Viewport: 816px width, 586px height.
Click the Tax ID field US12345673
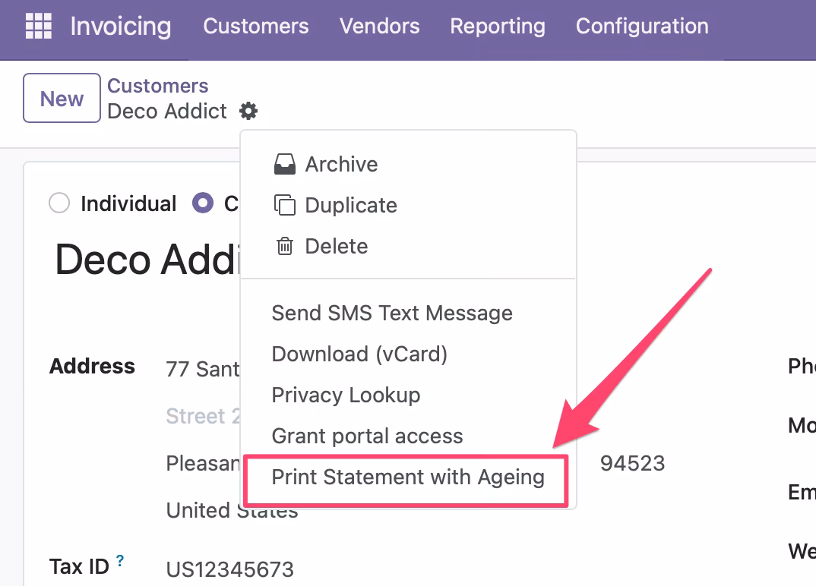tap(230, 569)
